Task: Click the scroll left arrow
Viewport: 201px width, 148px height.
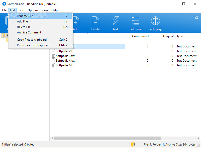Action: click(52, 138)
